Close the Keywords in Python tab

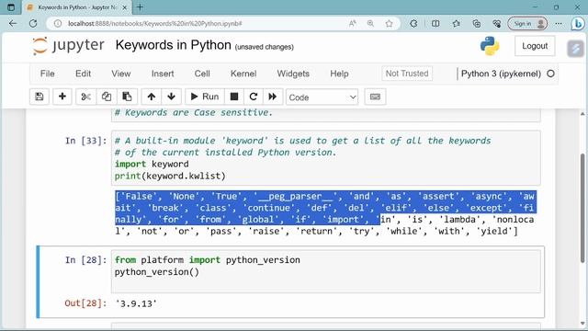[x=125, y=7]
